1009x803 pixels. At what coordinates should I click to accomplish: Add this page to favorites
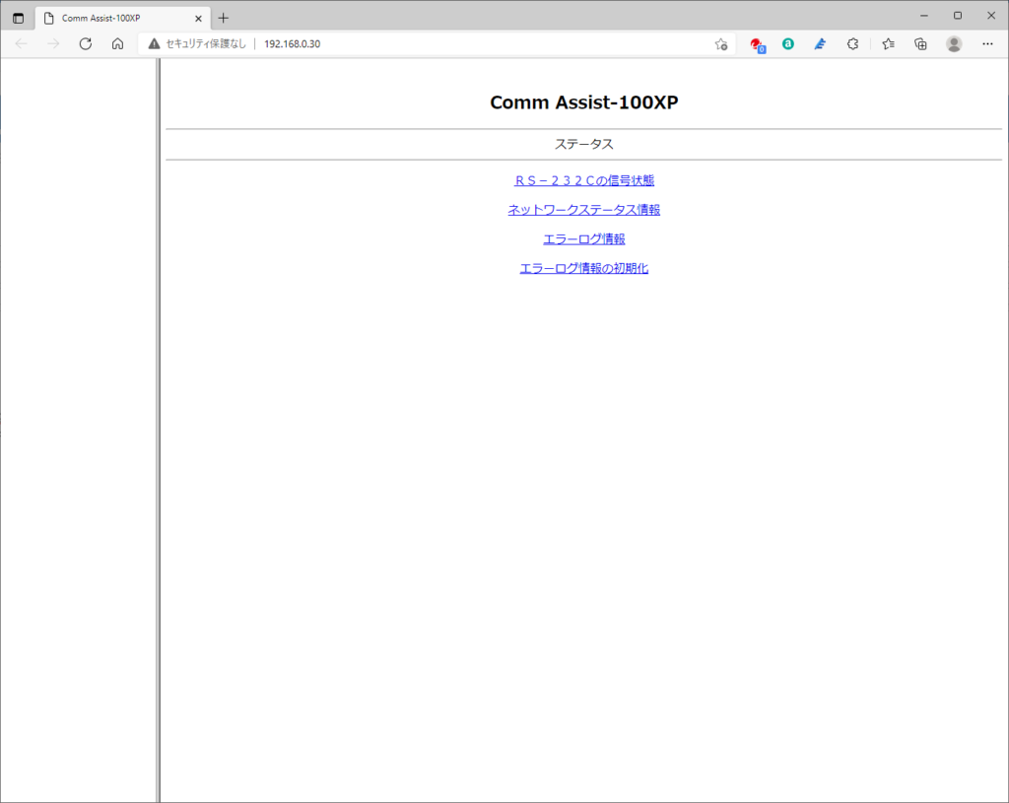point(721,43)
